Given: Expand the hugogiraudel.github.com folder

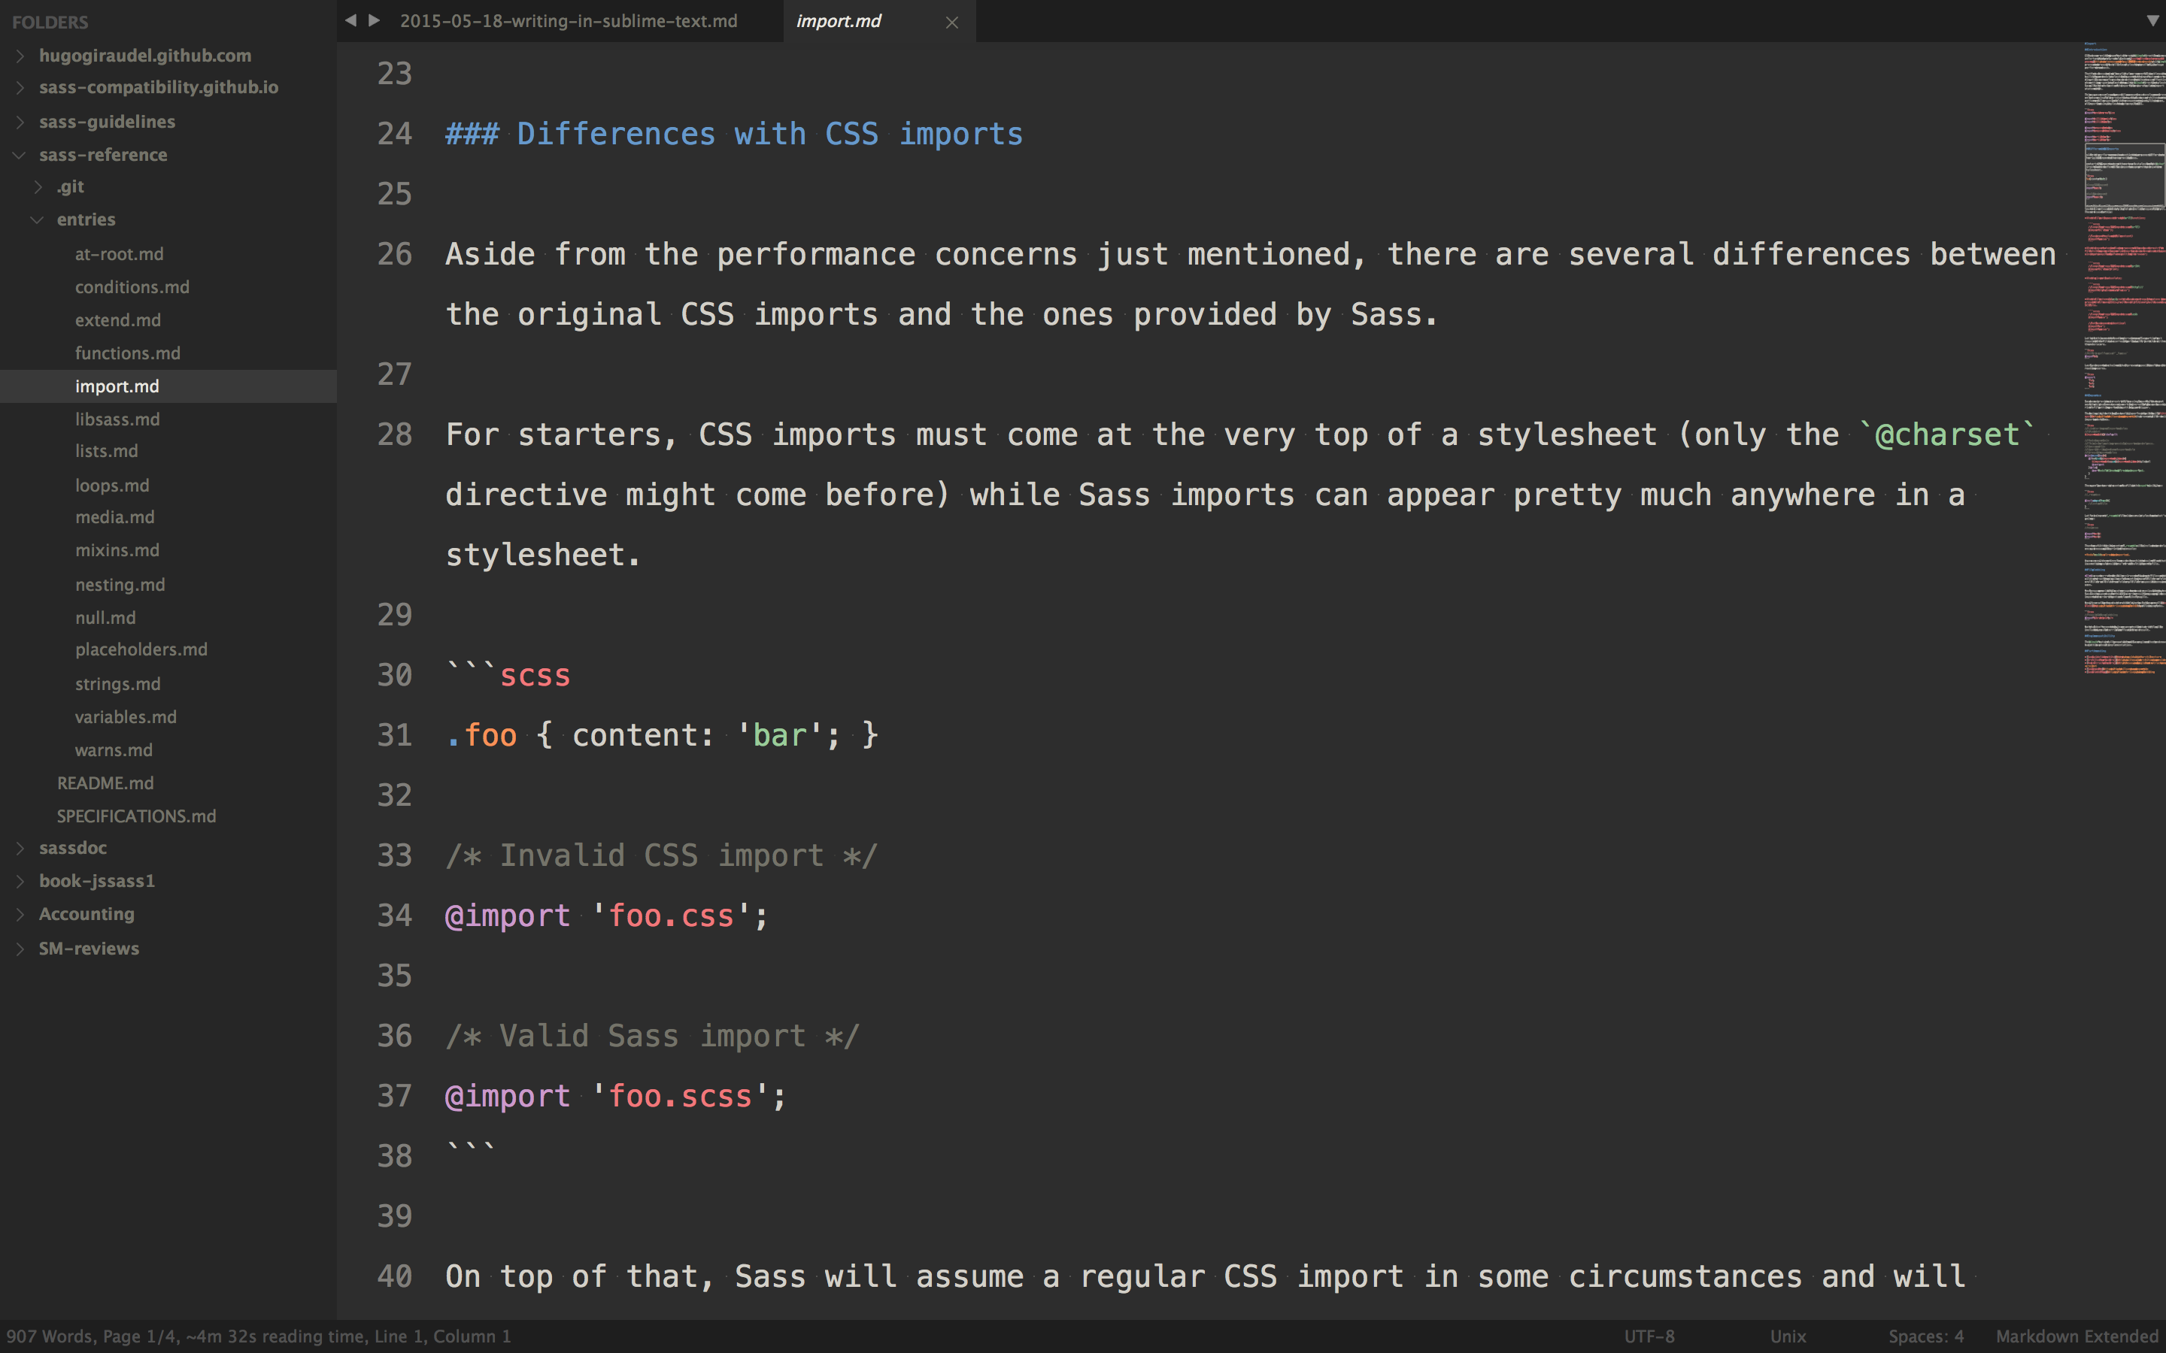Looking at the screenshot, I should click(20, 56).
